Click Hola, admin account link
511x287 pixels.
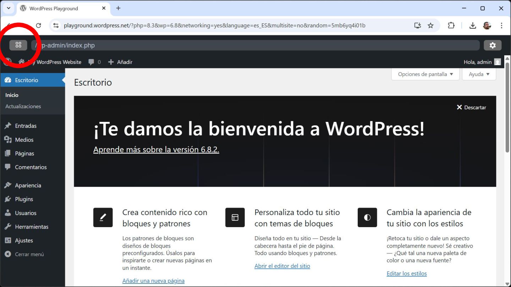pyautogui.click(x=478, y=62)
